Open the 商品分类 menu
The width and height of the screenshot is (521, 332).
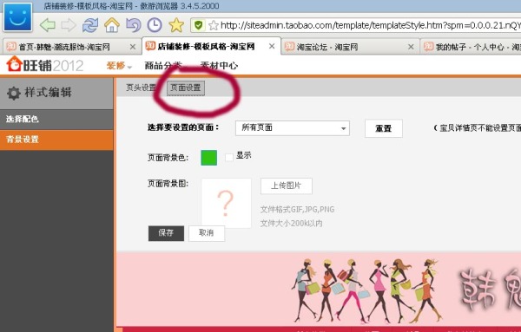click(x=163, y=66)
